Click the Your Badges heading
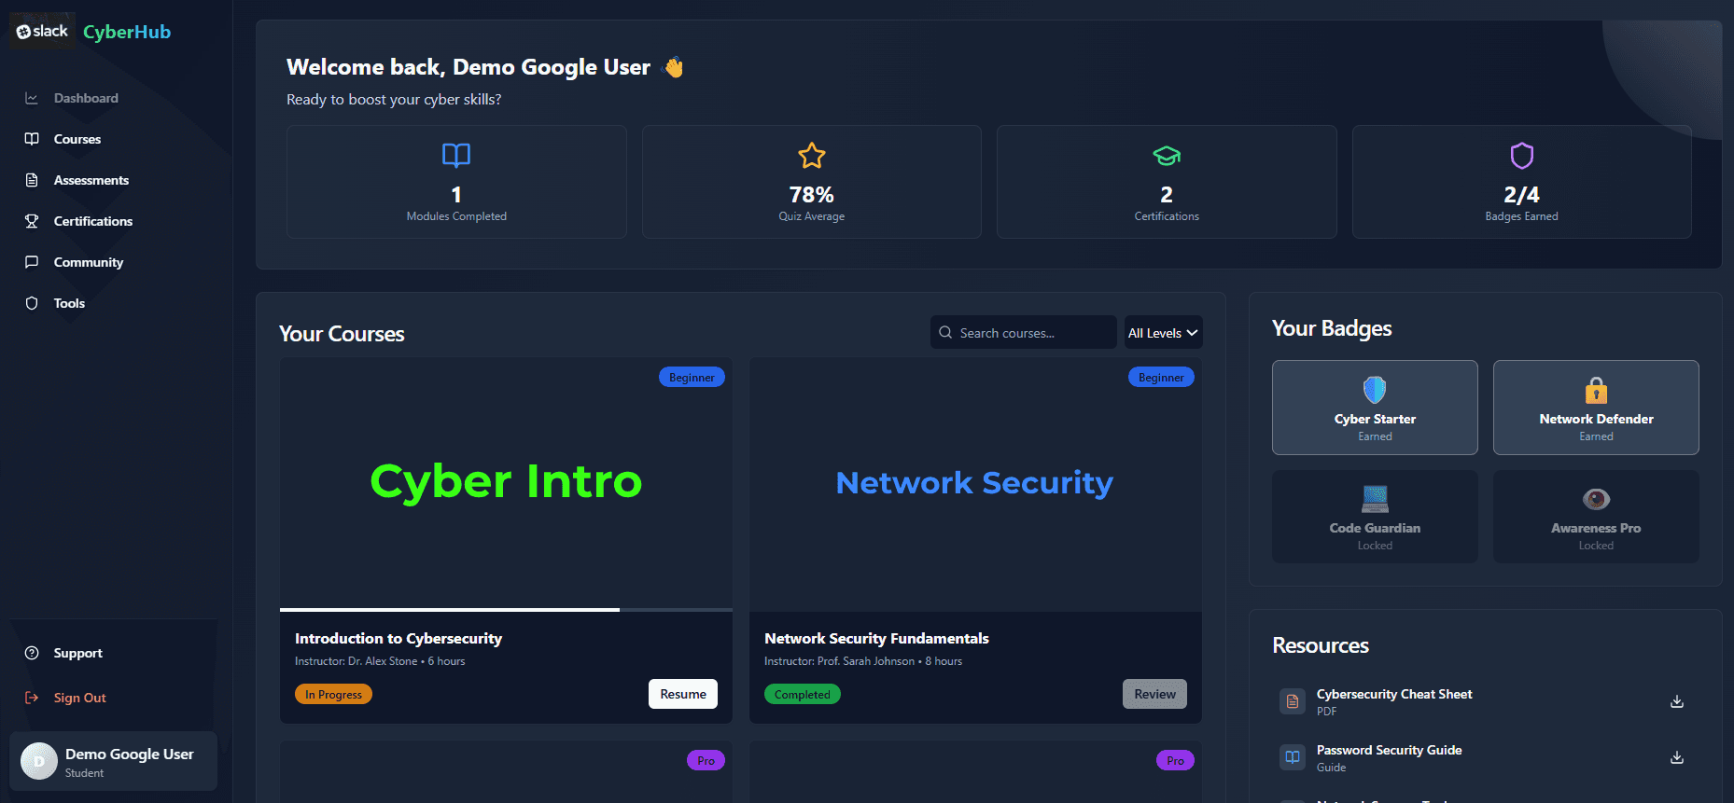Image resolution: width=1734 pixels, height=803 pixels. click(x=1332, y=328)
